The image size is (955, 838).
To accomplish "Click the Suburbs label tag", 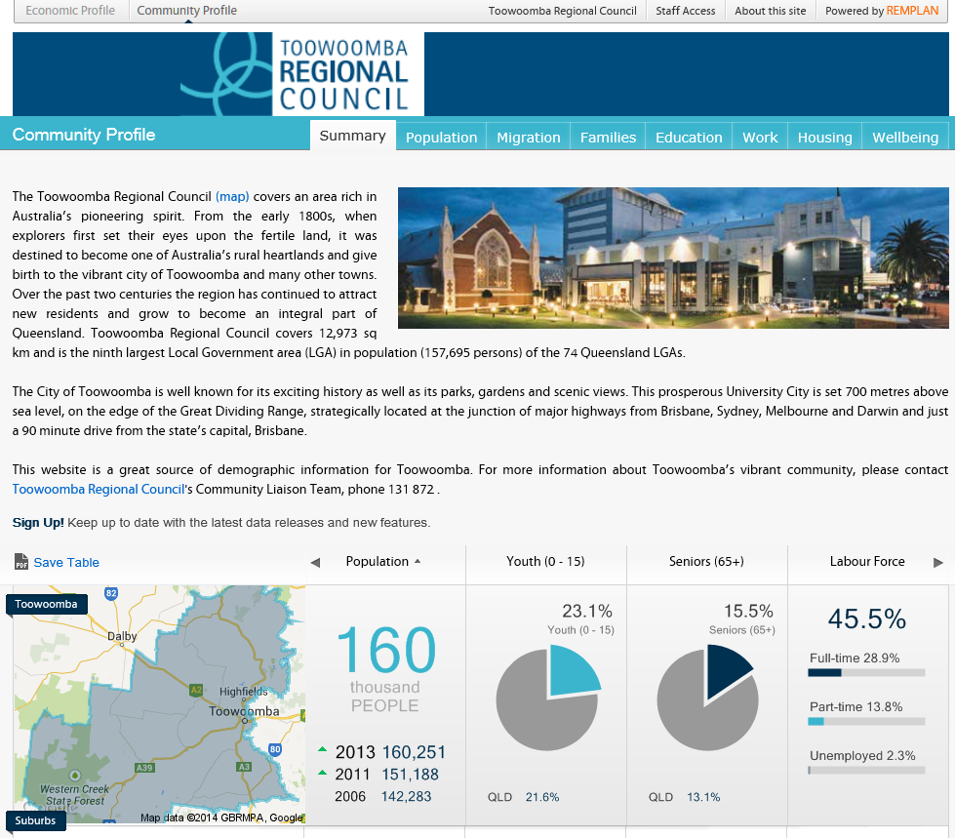I will click(35, 820).
